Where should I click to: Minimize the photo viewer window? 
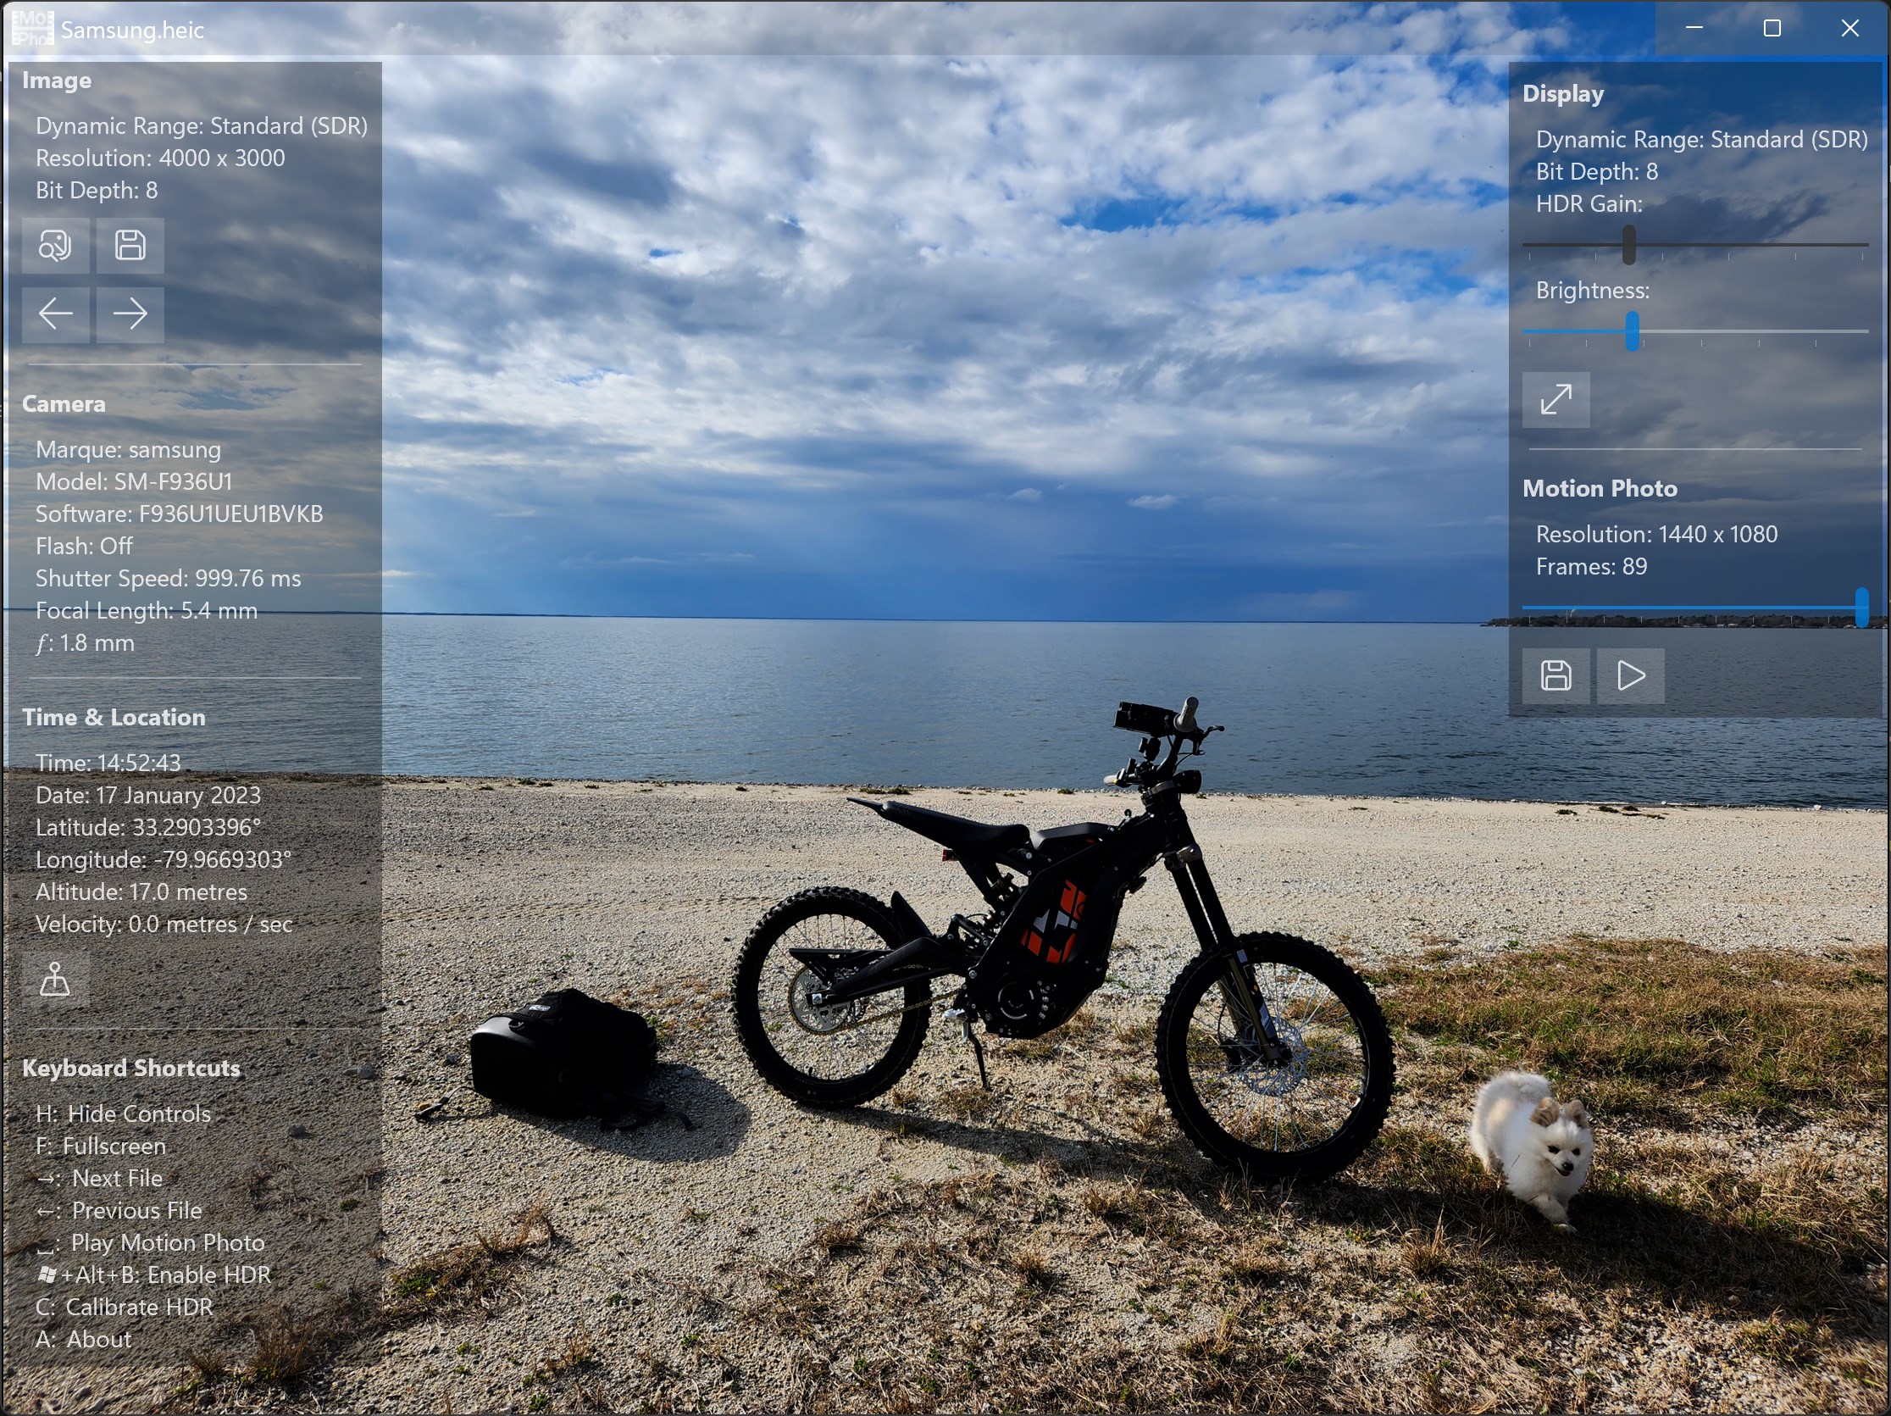1694,28
